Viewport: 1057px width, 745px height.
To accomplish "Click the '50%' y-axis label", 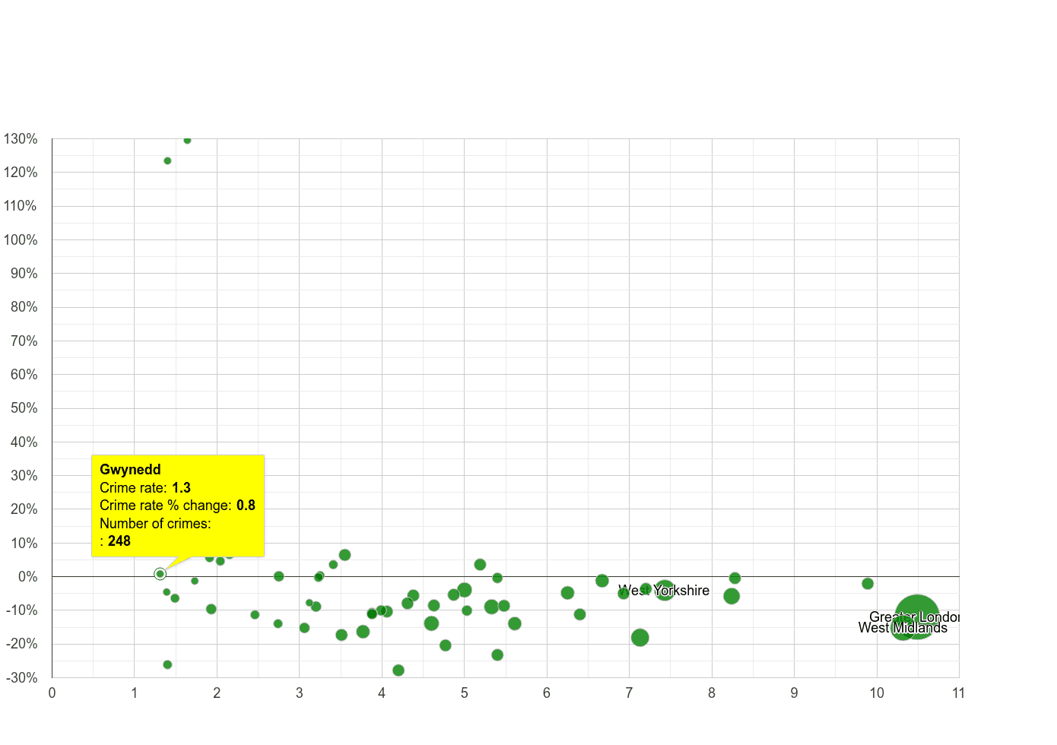I will 24,408.
